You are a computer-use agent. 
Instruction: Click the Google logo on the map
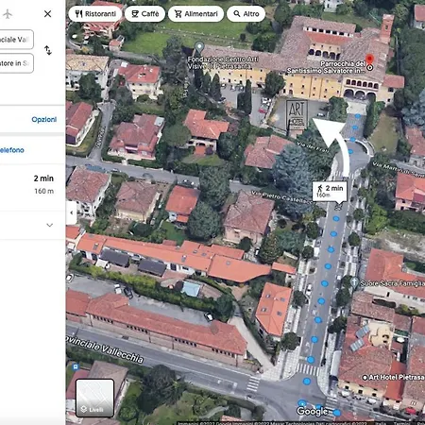[312, 411]
